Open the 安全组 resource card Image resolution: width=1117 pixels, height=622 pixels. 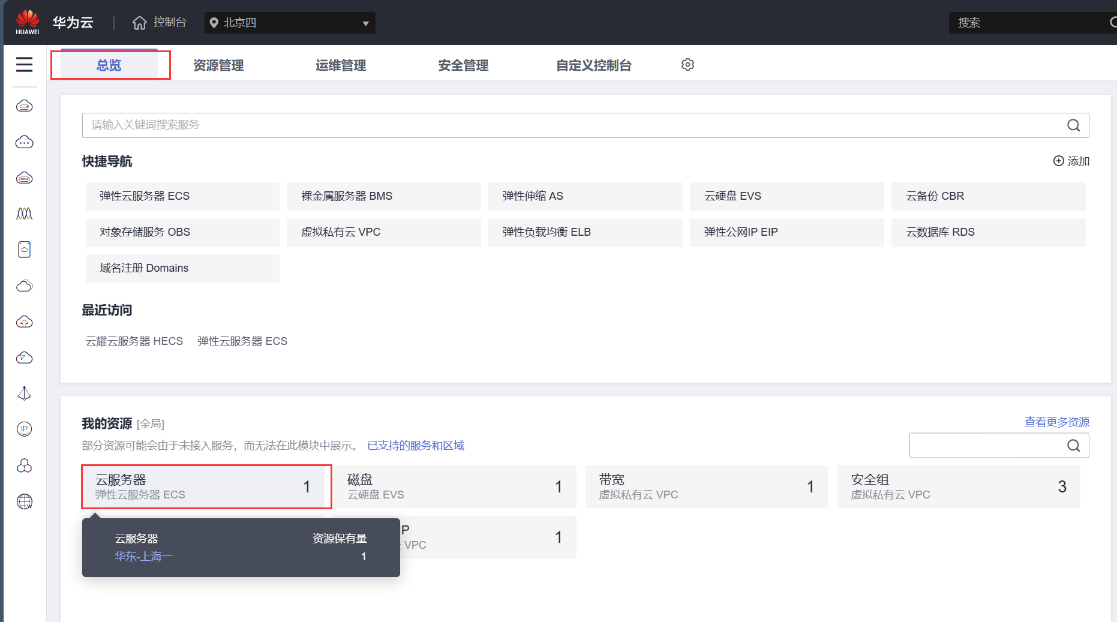pyautogui.click(x=959, y=486)
